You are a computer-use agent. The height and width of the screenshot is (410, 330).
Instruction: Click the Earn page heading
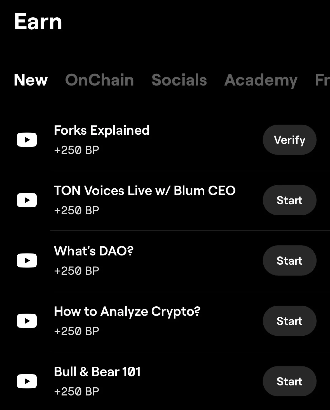point(38,22)
